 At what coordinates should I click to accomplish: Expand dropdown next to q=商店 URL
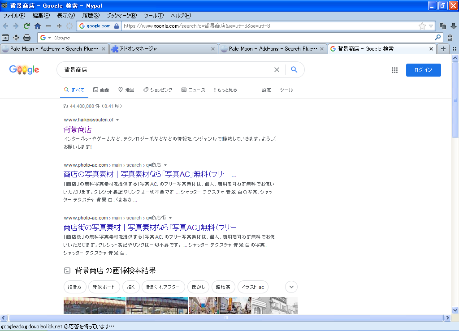(165, 165)
